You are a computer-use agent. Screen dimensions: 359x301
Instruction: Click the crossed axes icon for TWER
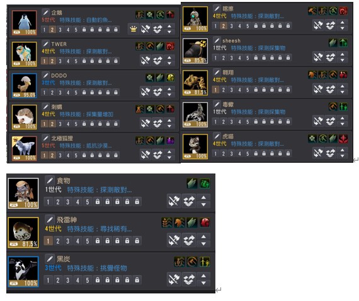coord(145,61)
